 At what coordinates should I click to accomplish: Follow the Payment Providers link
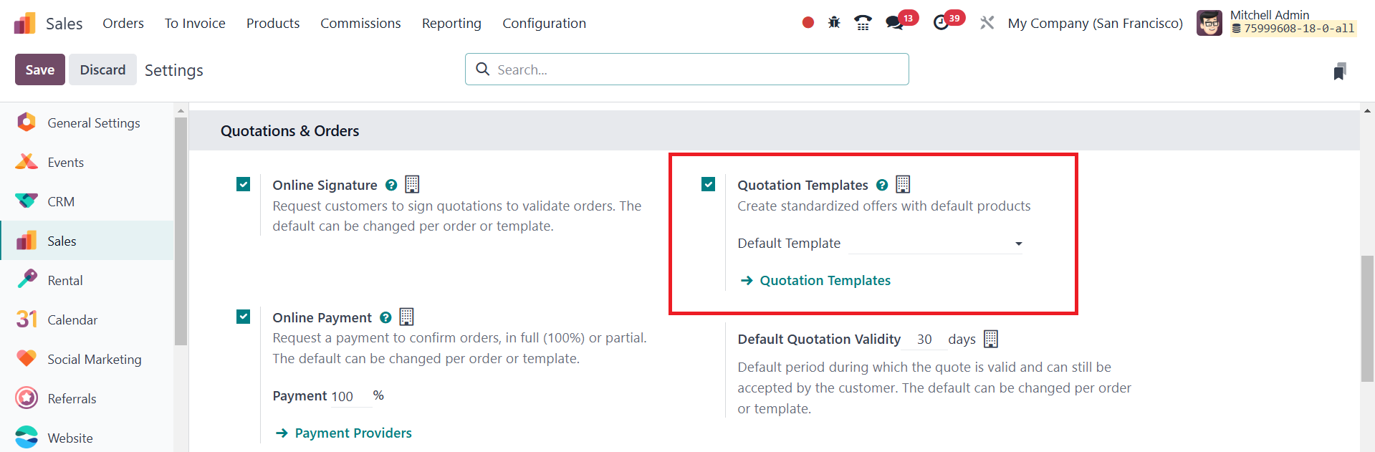point(353,433)
